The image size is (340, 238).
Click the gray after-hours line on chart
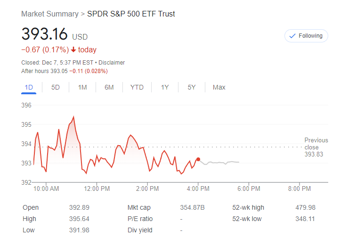pos(221,163)
